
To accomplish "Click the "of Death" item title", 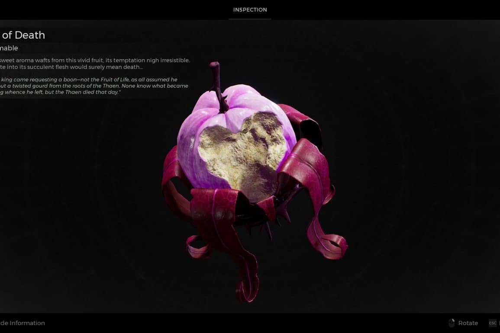I will click(23, 35).
